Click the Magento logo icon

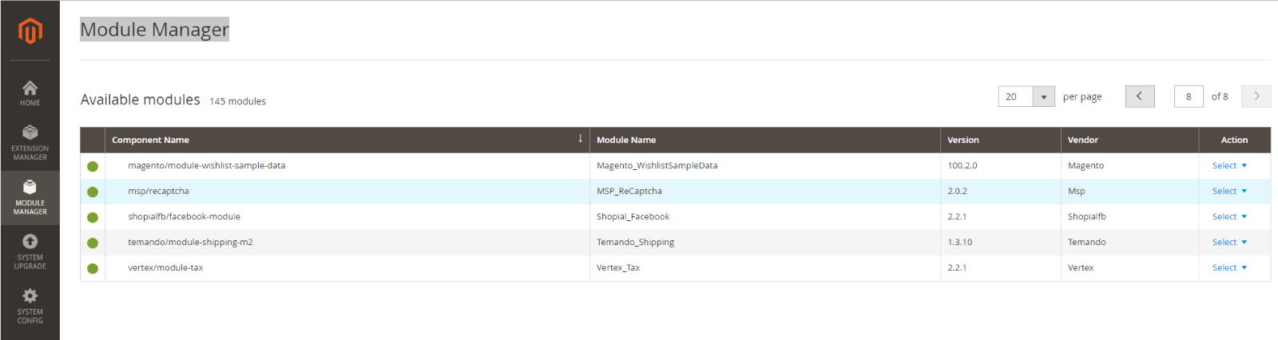click(x=30, y=31)
